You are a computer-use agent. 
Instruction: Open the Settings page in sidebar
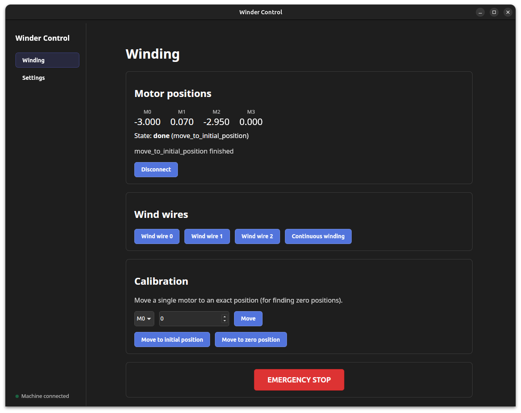pyautogui.click(x=47, y=78)
